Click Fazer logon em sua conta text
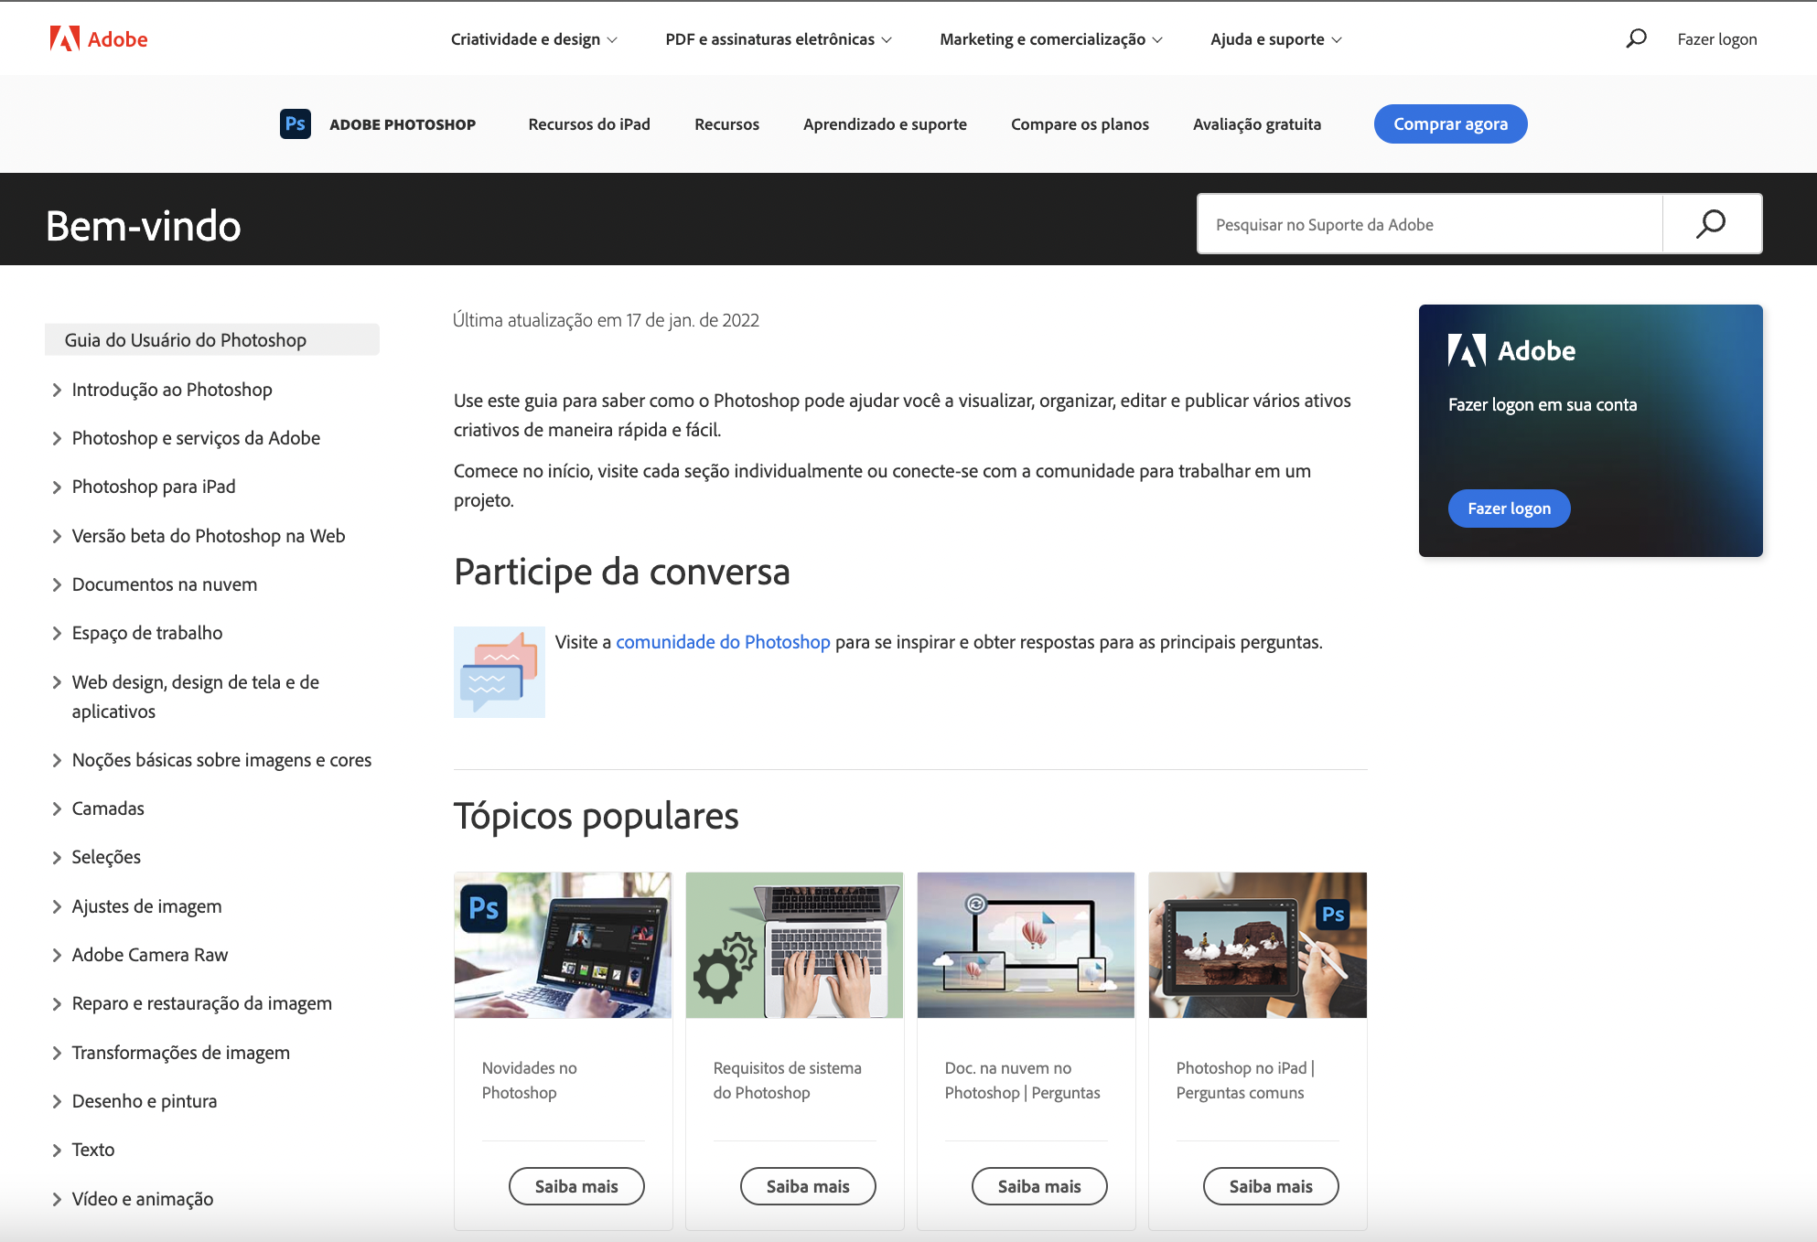 pyautogui.click(x=1543, y=404)
